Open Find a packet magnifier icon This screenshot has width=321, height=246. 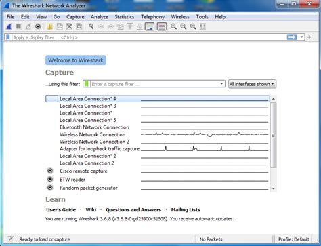click(91, 26)
